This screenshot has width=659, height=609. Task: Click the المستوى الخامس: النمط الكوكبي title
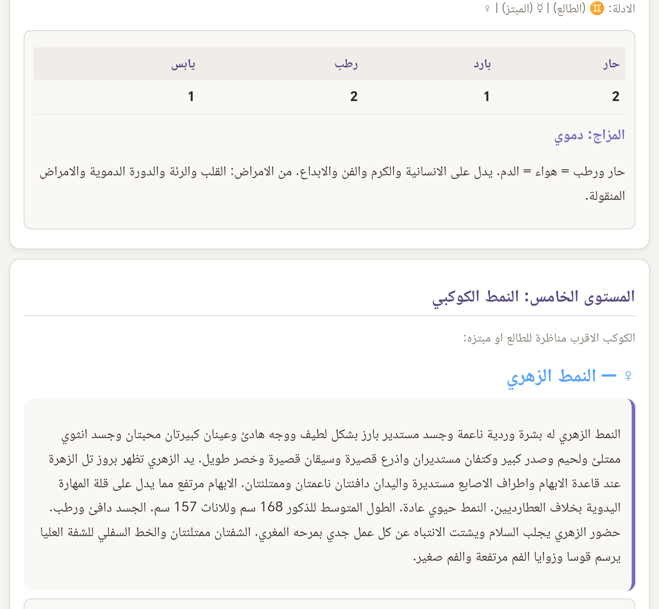tap(533, 296)
